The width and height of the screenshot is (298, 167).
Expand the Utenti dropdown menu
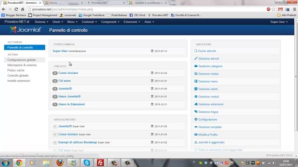point(58,22)
